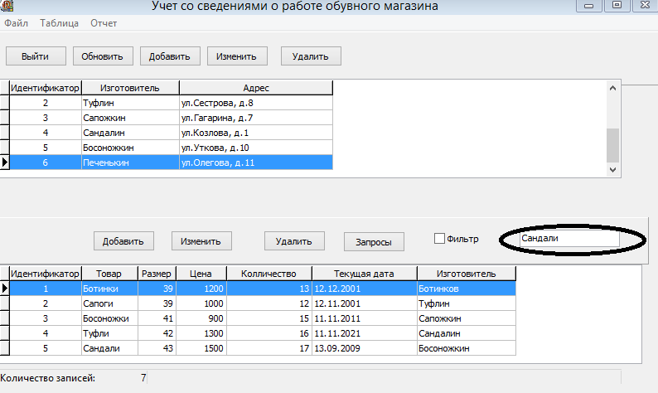This screenshot has width=658, height=393.
Task: Click the price cell 1000
Action: click(x=201, y=303)
